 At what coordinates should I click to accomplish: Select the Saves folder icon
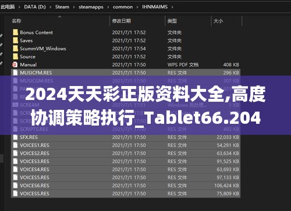(x=15, y=41)
